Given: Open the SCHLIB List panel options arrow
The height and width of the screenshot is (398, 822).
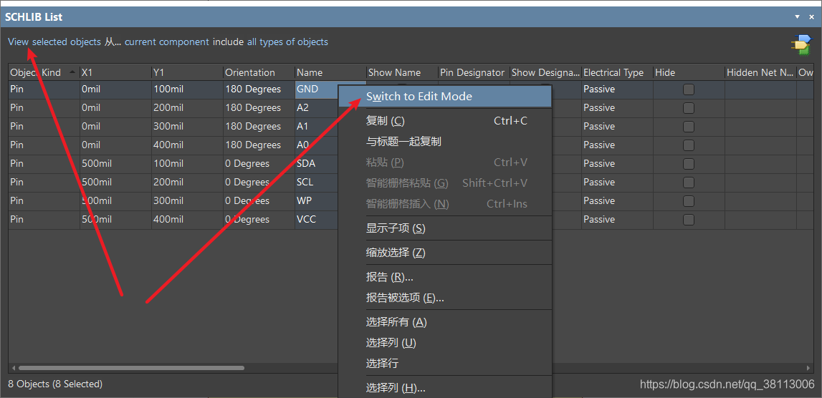Looking at the screenshot, I should 798,16.
